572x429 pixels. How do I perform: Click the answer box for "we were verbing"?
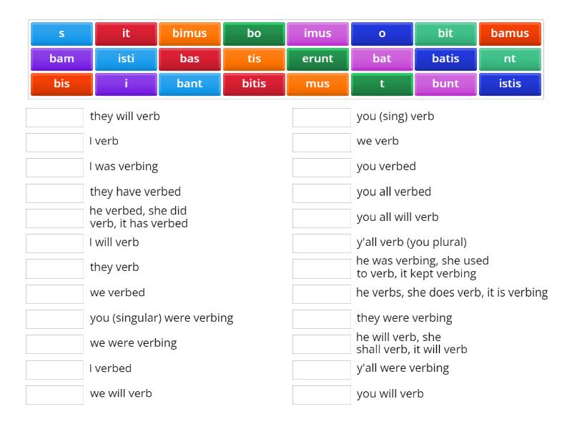point(54,343)
